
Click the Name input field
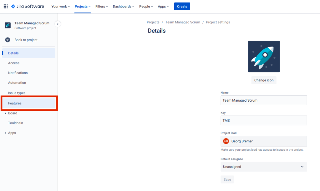click(264, 100)
